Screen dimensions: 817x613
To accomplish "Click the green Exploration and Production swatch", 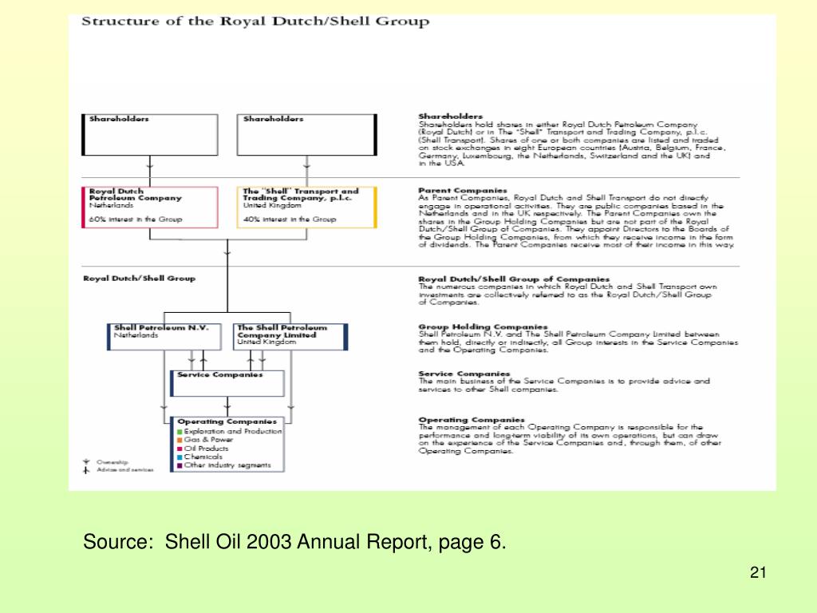I will click(x=180, y=432).
